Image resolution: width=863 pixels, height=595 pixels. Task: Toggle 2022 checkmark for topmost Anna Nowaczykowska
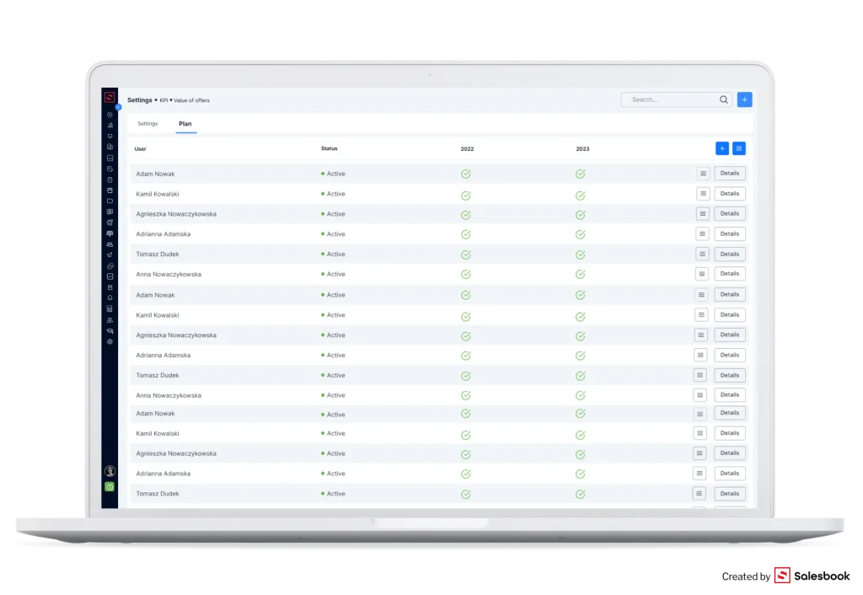coord(465,274)
